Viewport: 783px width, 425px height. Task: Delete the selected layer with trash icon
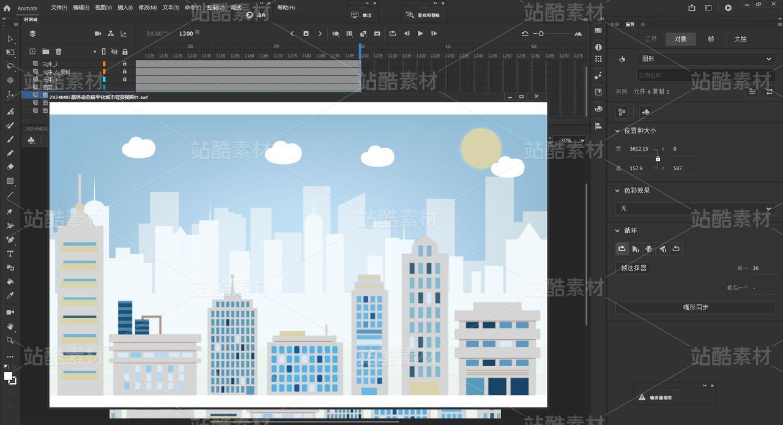tap(59, 51)
